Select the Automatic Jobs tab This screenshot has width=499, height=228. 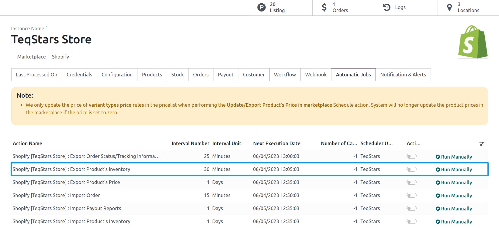point(353,75)
